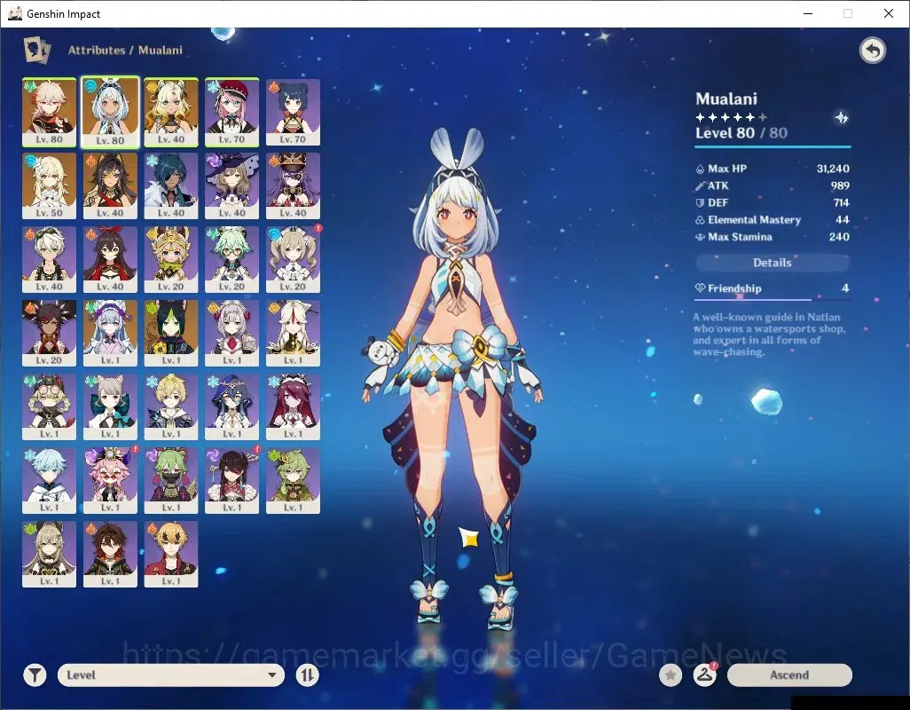The width and height of the screenshot is (910, 710).
Task: Open the sparkle button beside Mualani's star rating
Action: (841, 118)
